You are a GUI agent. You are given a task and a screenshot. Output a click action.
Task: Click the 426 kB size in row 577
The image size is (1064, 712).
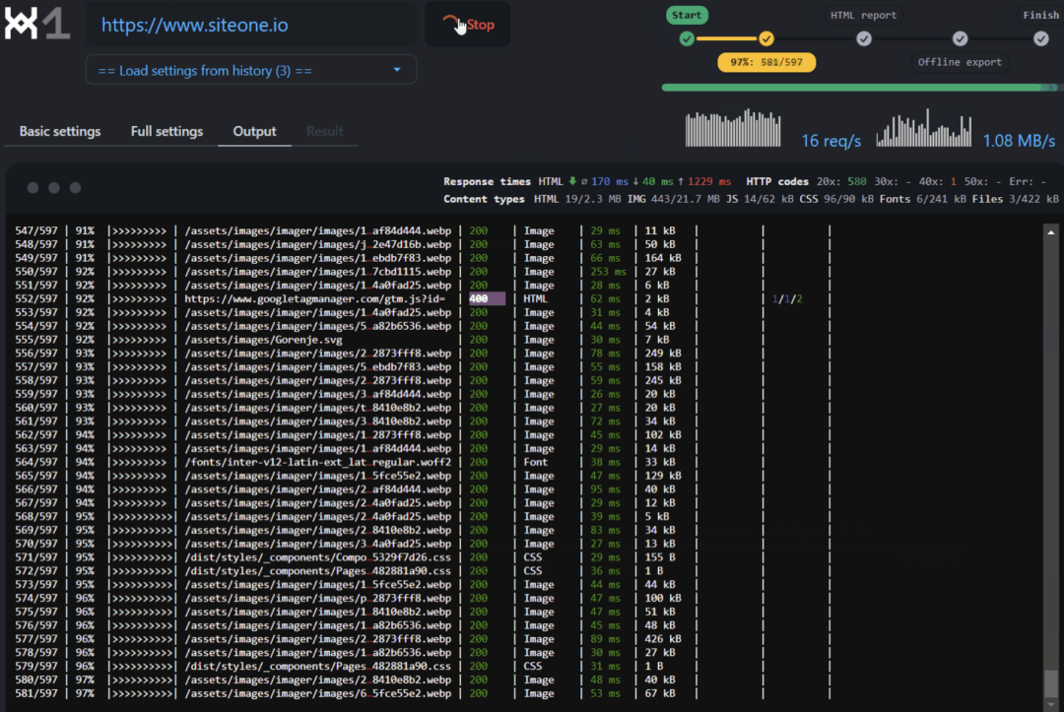[663, 639]
